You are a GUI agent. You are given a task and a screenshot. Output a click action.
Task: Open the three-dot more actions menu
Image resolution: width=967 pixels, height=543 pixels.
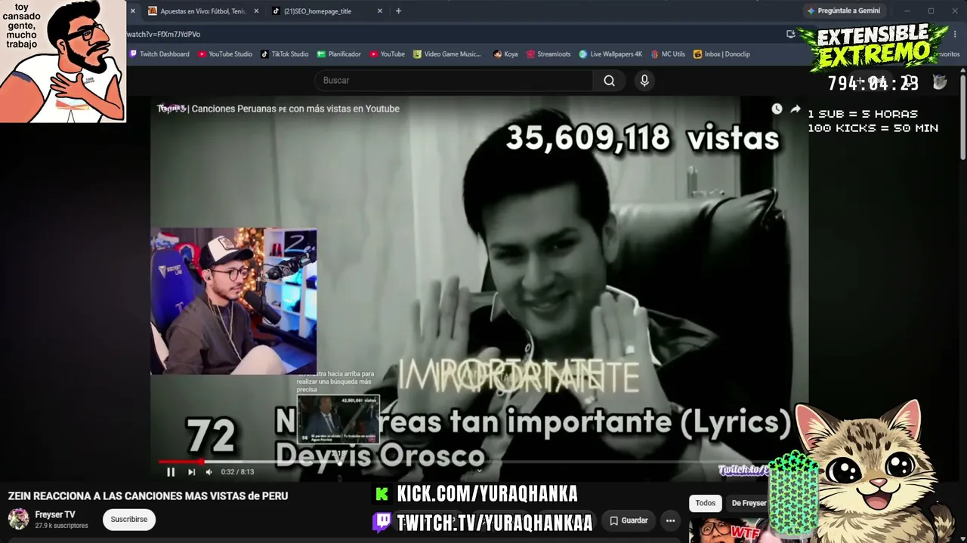click(670, 520)
